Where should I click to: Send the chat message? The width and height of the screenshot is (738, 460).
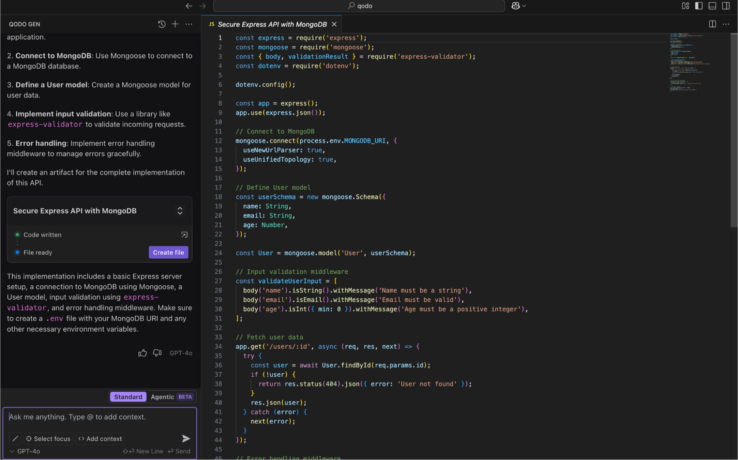click(x=186, y=439)
